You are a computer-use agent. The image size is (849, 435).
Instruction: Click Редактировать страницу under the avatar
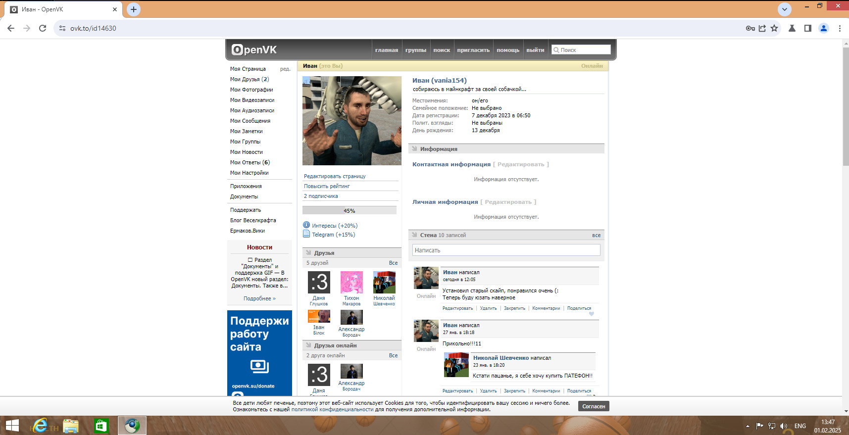(335, 176)
